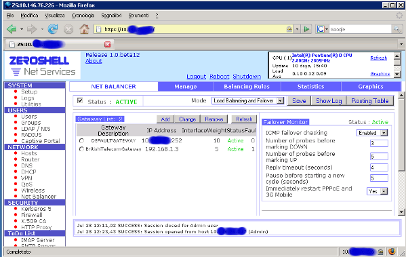
Task: Open the forward history dropdown arrow
Action: click(x=42, y=29)
